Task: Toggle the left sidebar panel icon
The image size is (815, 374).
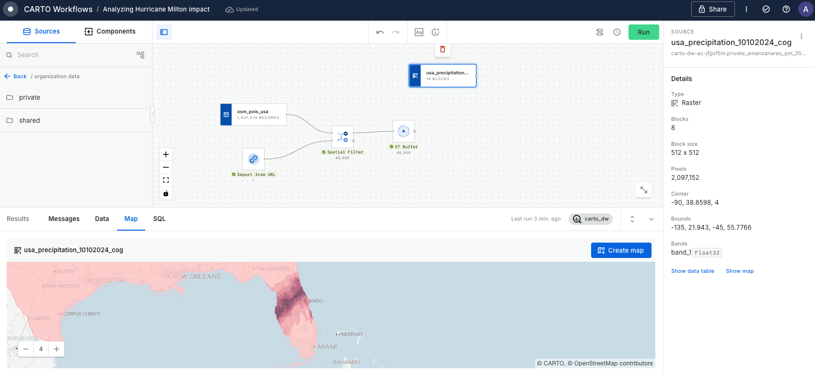Action: tap(164, 32)
